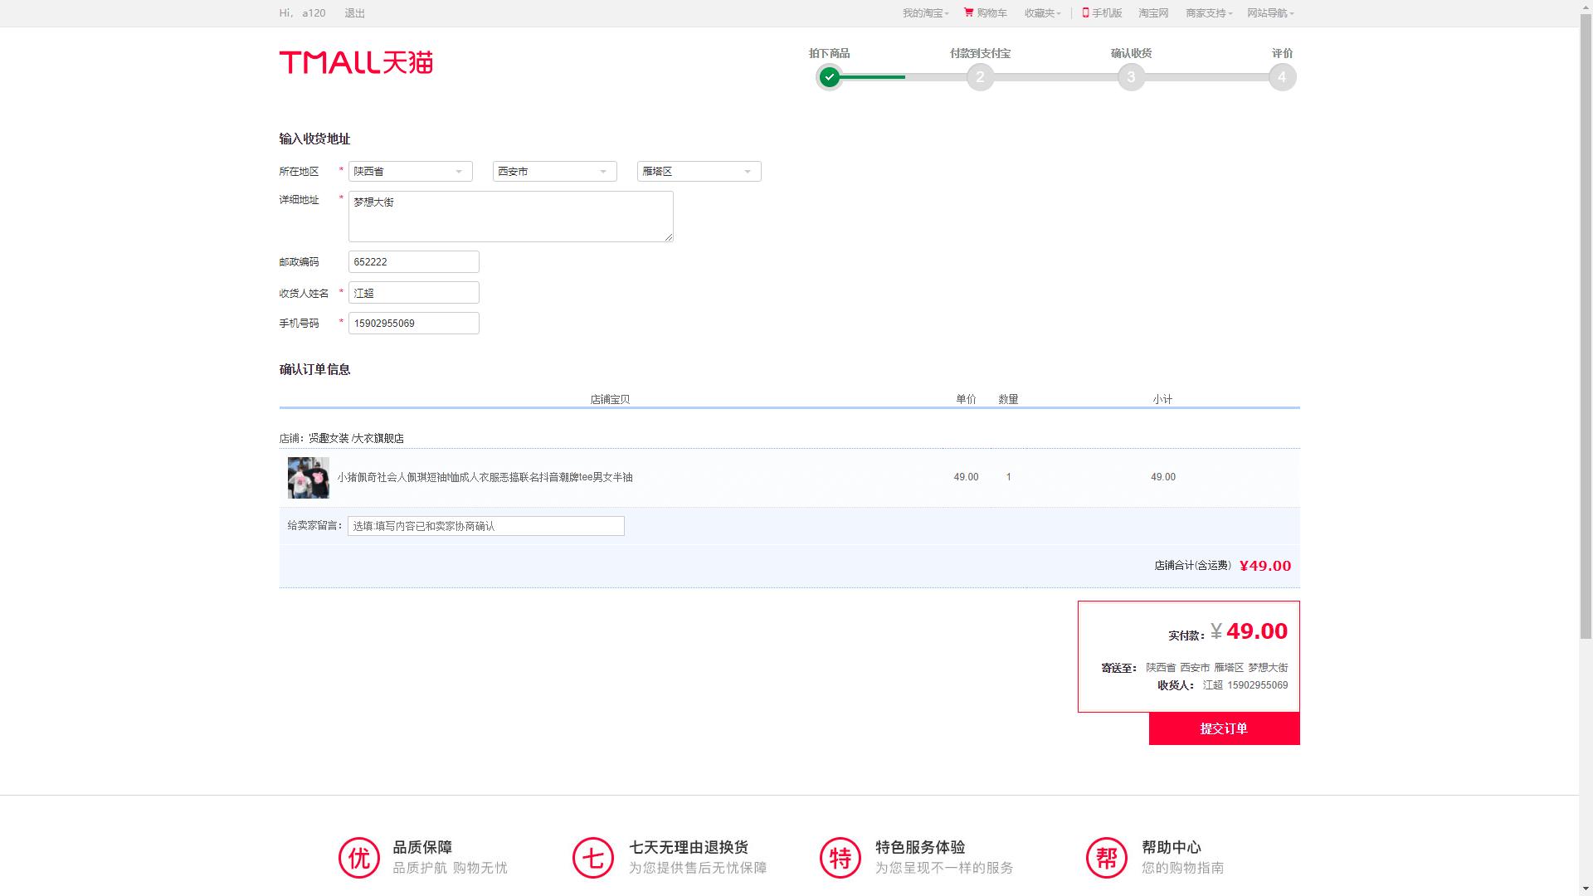The image size is (1593, 896).
Task: Click the 特 special service icon
Action: pos(840,857)
